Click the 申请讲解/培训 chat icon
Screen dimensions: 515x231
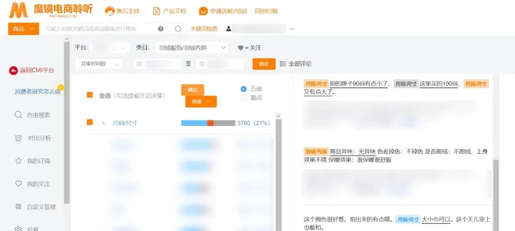click(x=203, y=11)
